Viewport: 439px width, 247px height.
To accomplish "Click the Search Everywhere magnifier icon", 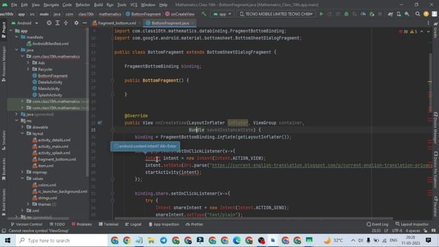I will (x=418, y=14).
